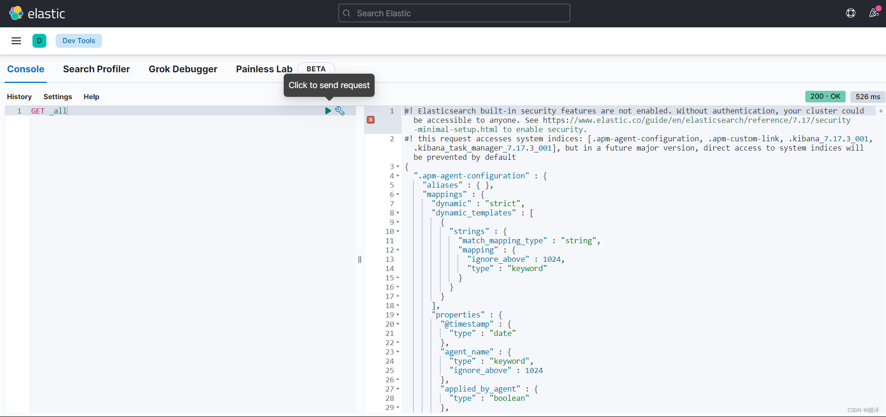Click the security warning text on line 1
This screenshot has height=417, width=886.
[634, 120]
